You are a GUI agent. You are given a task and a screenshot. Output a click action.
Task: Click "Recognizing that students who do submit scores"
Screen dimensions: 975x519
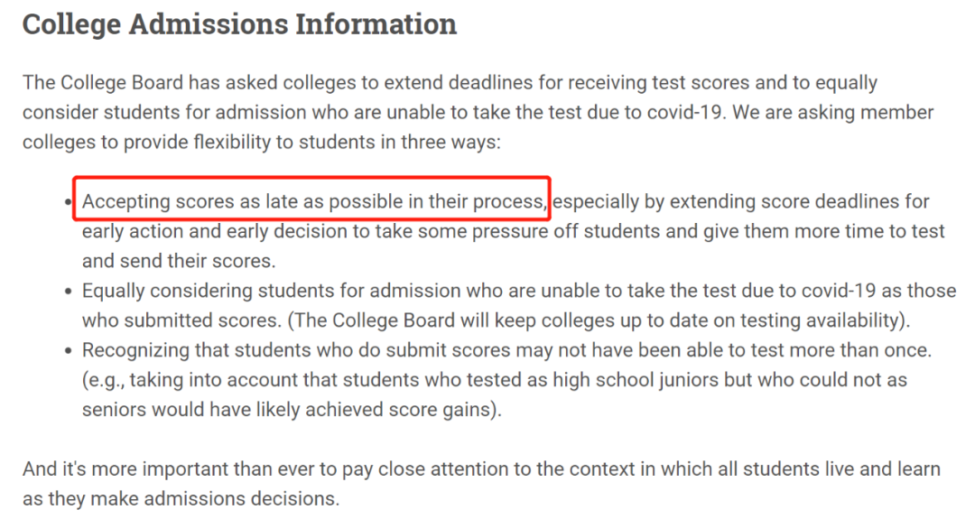298,350
